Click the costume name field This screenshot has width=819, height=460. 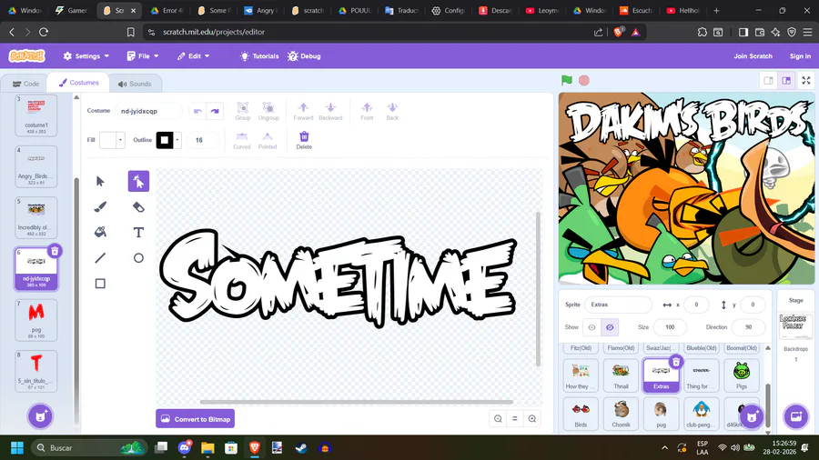pyautogui.click(x=149, y=111)
